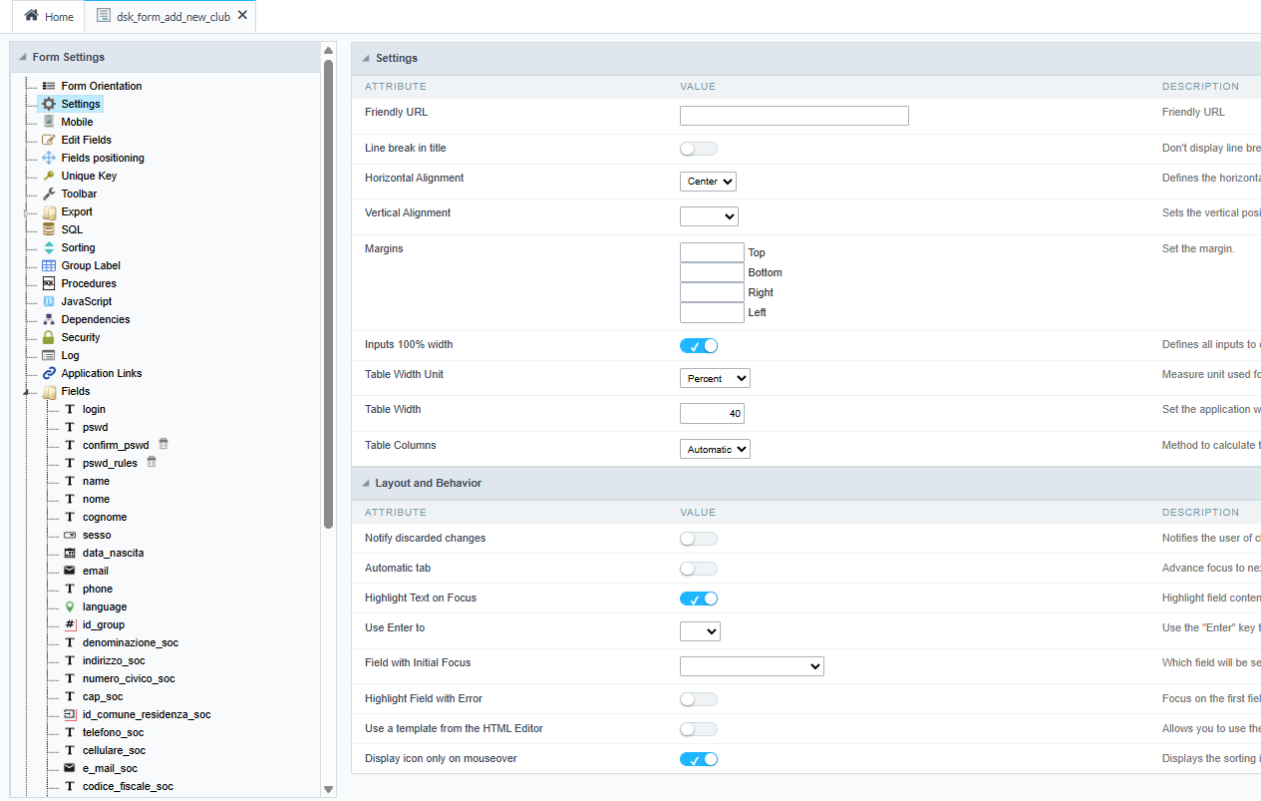Click the sidebar scroll down arrow
The image size is (1261, 801).
click(x=329, y=789)
